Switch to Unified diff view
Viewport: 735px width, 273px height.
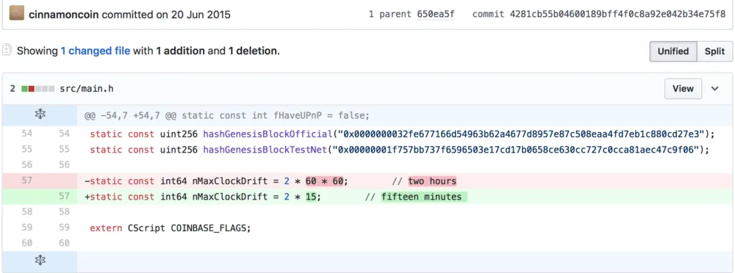point(673,51)
